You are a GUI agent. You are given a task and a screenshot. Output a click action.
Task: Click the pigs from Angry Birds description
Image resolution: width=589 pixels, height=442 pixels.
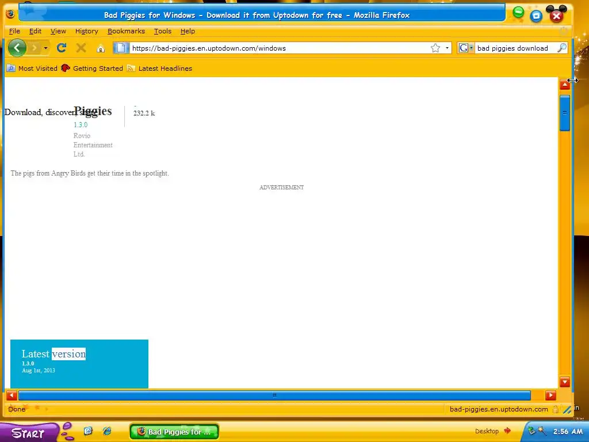tap(90, 173)
